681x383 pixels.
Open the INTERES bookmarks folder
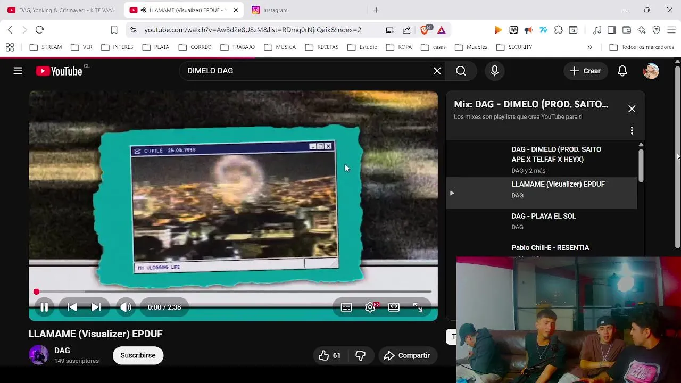pos(117,47)
